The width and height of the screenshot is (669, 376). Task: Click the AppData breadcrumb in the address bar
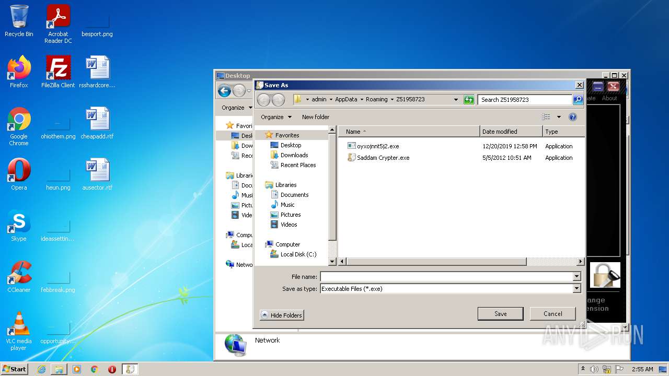(x=346, y=99)
